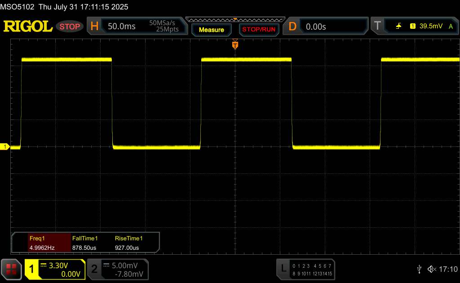The image size is (460, 283).
Task: Toggle acquisition with the STOP/RUN button
Action: point(258,30)
